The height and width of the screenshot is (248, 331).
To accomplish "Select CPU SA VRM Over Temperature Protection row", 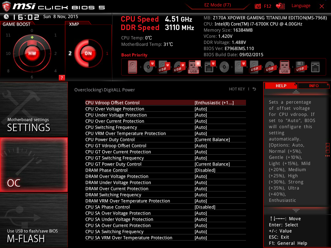I will [x=165, y=238].
